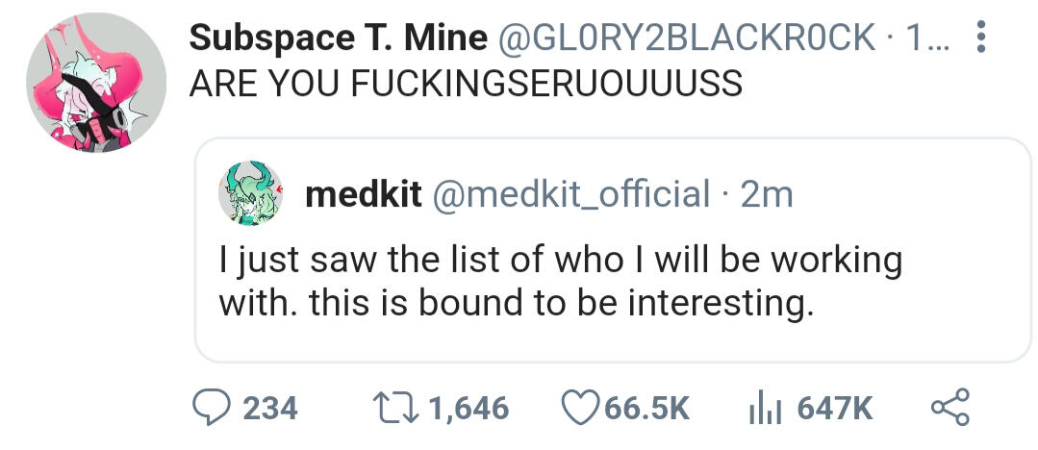
Task: Like the tweet with the heart icon
Action: [579, 409]
